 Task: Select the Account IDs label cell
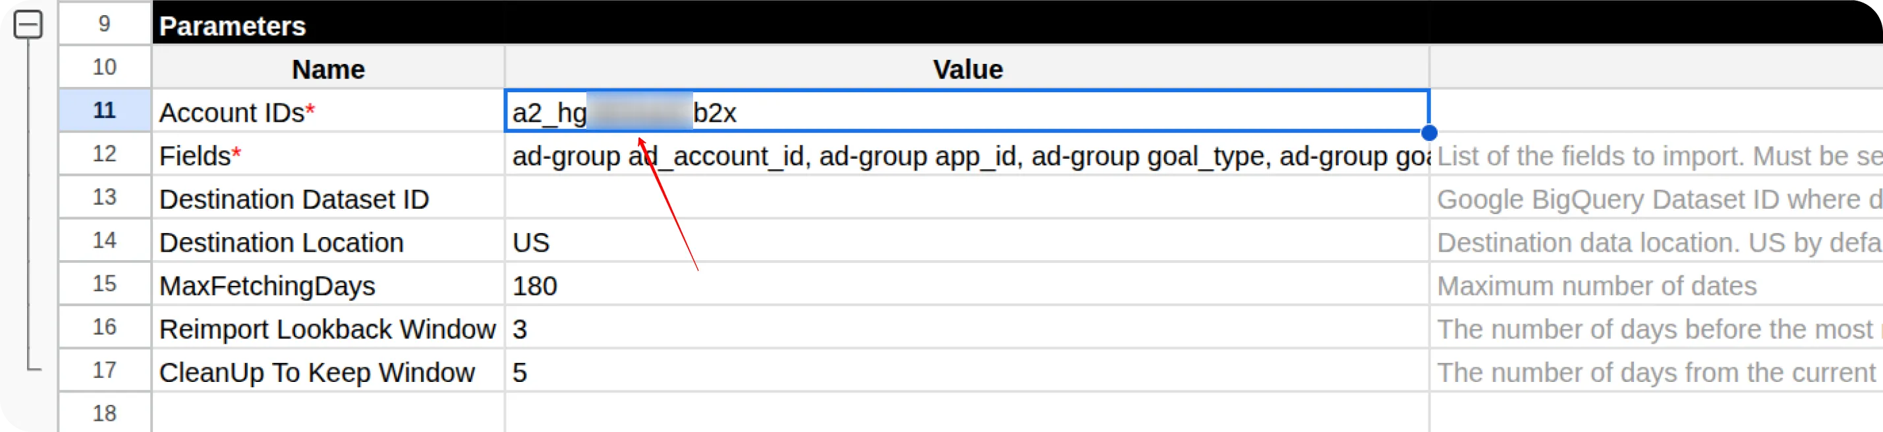coord(328,112)
